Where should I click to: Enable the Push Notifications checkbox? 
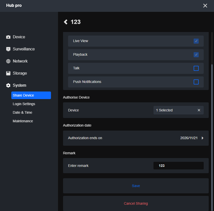pos(196,82)
